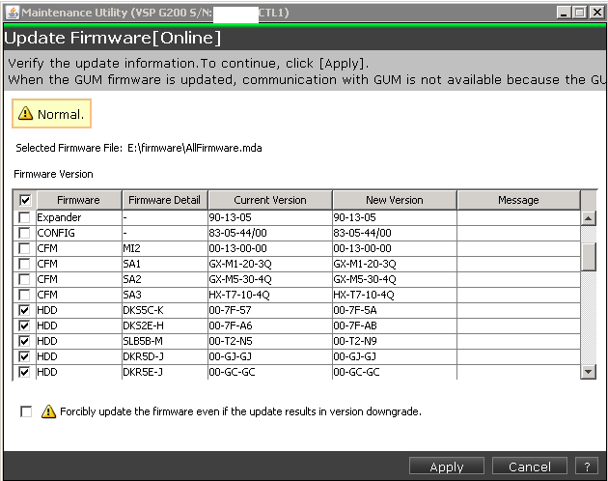Click the Normal status label
Screen dimensions: 608x481
[61, 114]
